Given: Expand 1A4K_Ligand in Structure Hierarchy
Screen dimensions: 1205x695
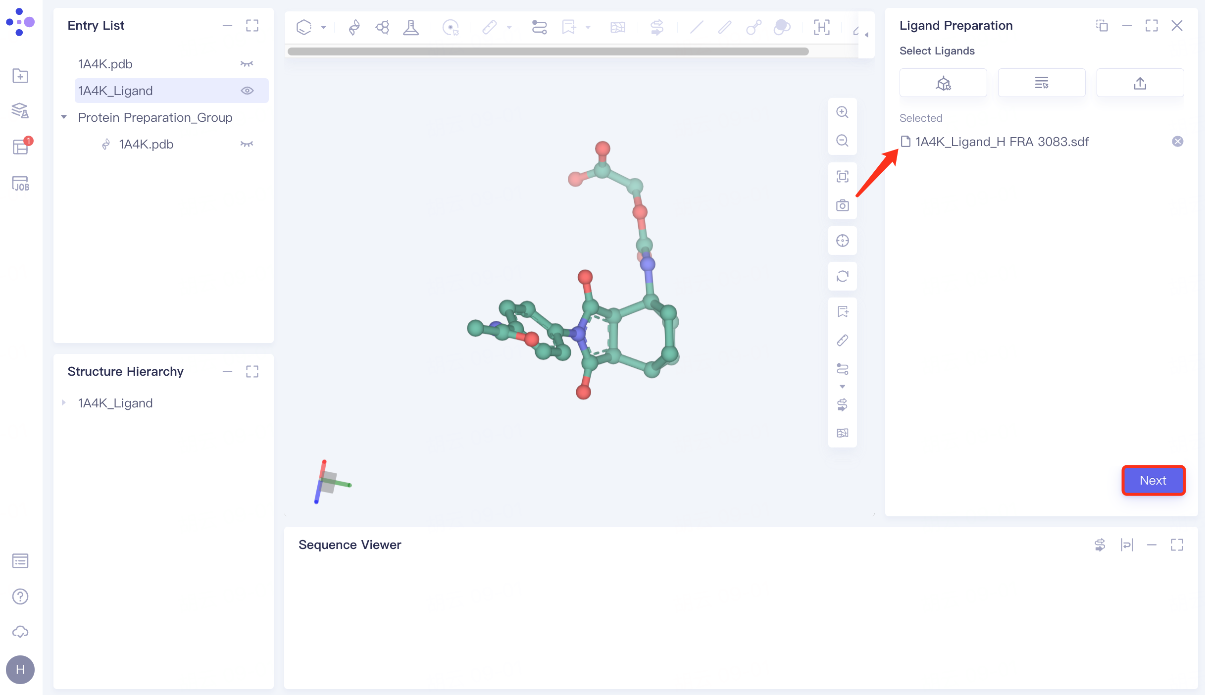Looking at the screenshot, I should click(64, 402).
